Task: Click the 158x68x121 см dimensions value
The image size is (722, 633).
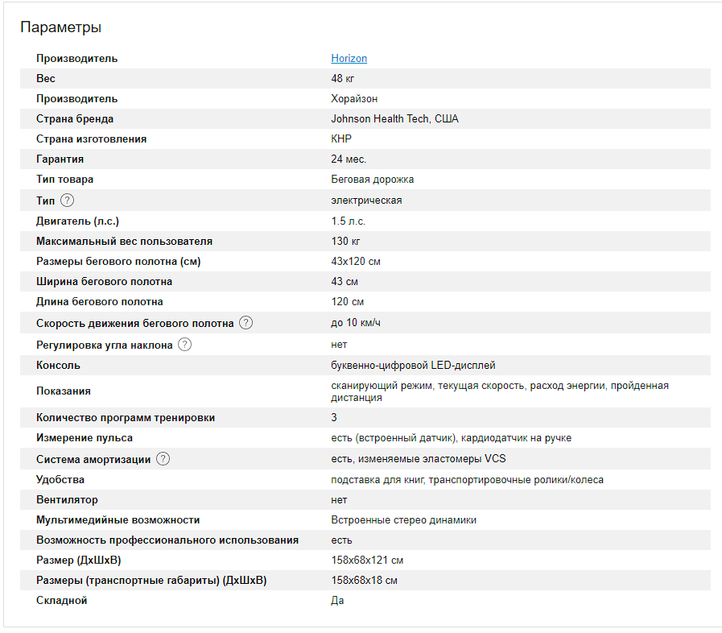Action: (x=367, y=560)
